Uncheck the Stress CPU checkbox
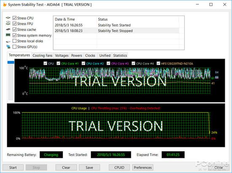This screenshot has height=173, width=232. (x=14, y=18)
